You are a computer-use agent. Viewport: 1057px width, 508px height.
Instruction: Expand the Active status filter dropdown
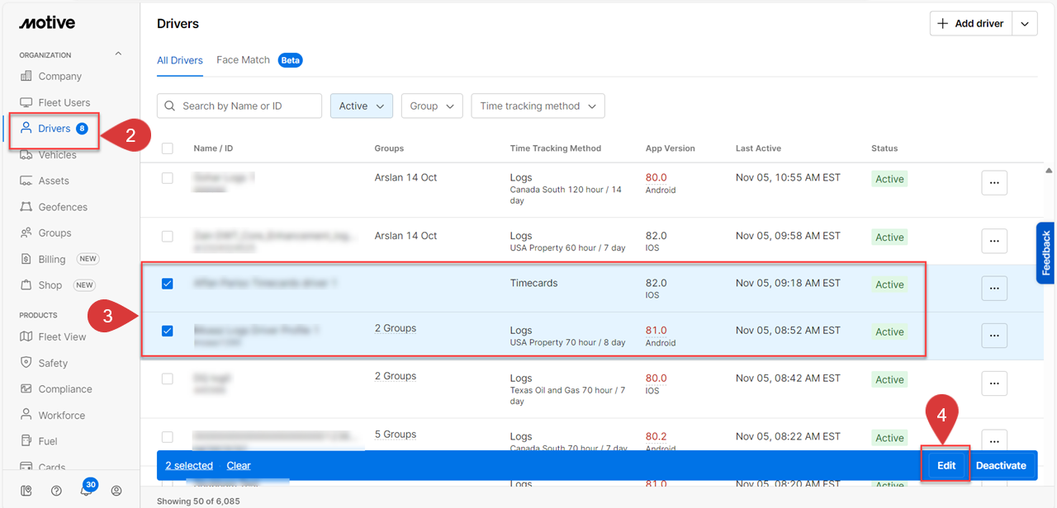(361, 106)
